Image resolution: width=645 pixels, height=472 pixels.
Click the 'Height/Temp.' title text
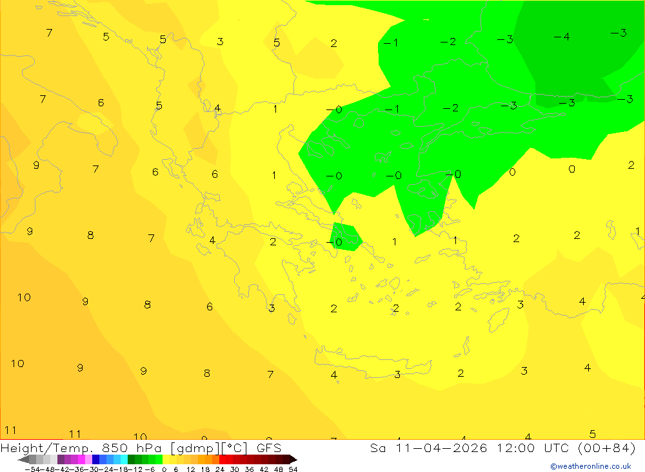point(46,449)
